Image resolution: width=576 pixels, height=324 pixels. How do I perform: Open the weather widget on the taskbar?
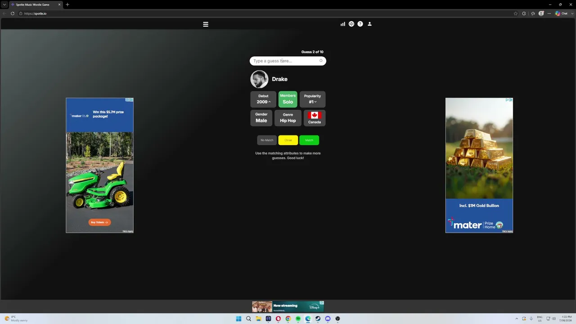16,319
